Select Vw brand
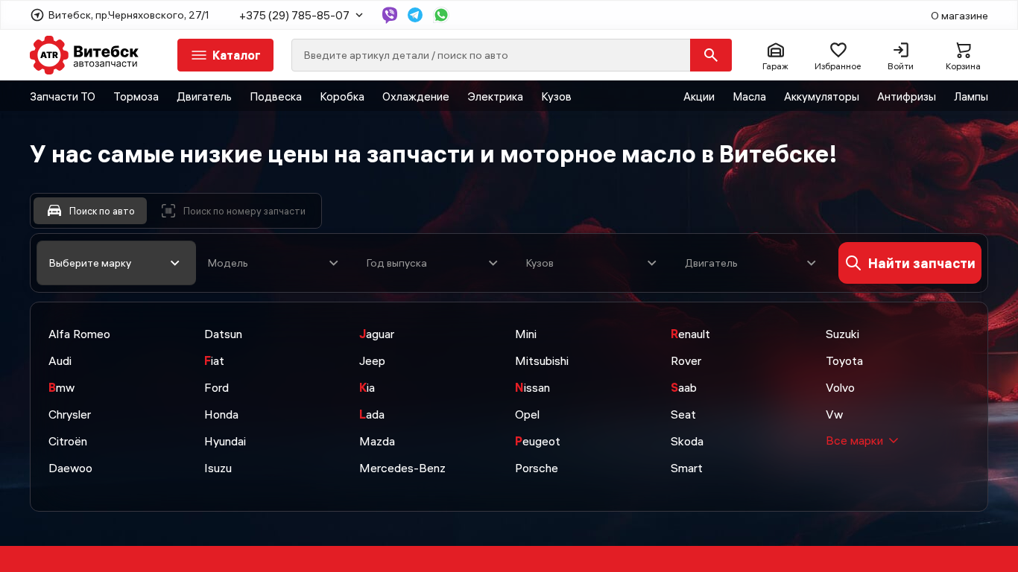This screenshot has height=572, width=1018. (x=834, y=415)
